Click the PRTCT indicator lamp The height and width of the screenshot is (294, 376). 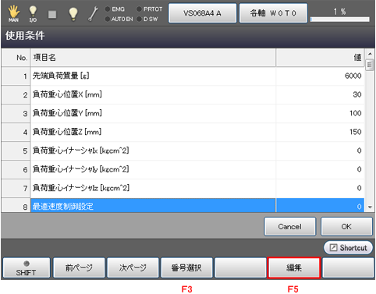149,9
